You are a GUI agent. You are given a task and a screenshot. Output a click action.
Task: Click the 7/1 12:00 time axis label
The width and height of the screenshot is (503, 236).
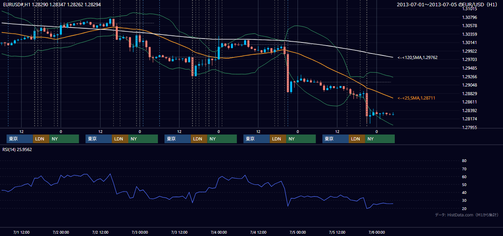coord(21,232)
